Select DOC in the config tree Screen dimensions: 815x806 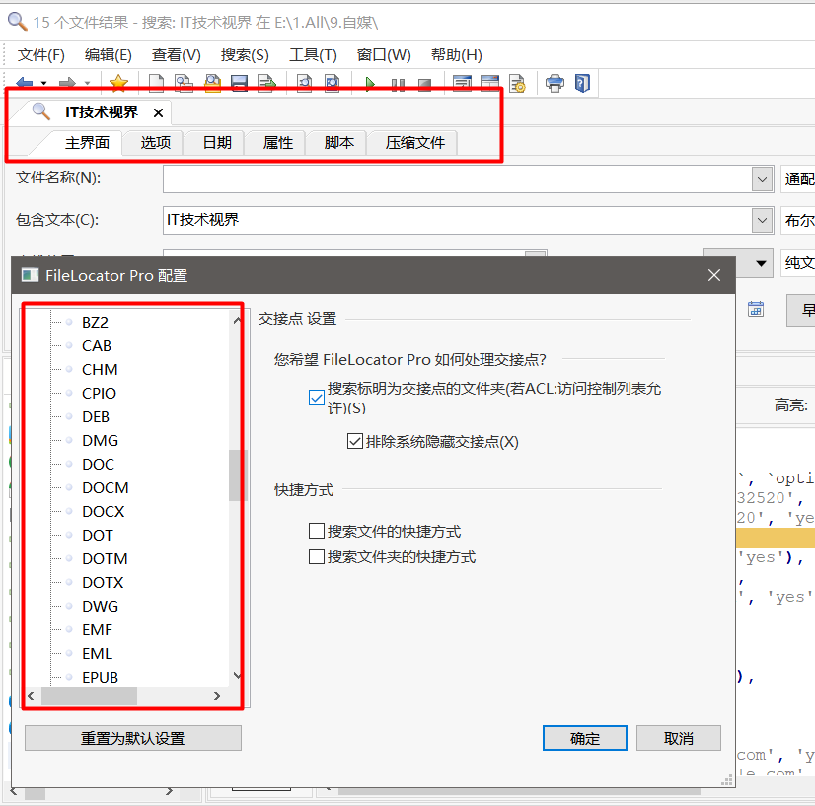pyautogui.click(x=99, y=464)
